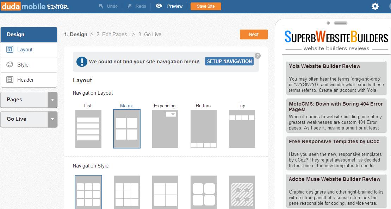Choose the star-pattern navigation style
The width and height of the screenshot is (391, 209).
click(242, 192)
